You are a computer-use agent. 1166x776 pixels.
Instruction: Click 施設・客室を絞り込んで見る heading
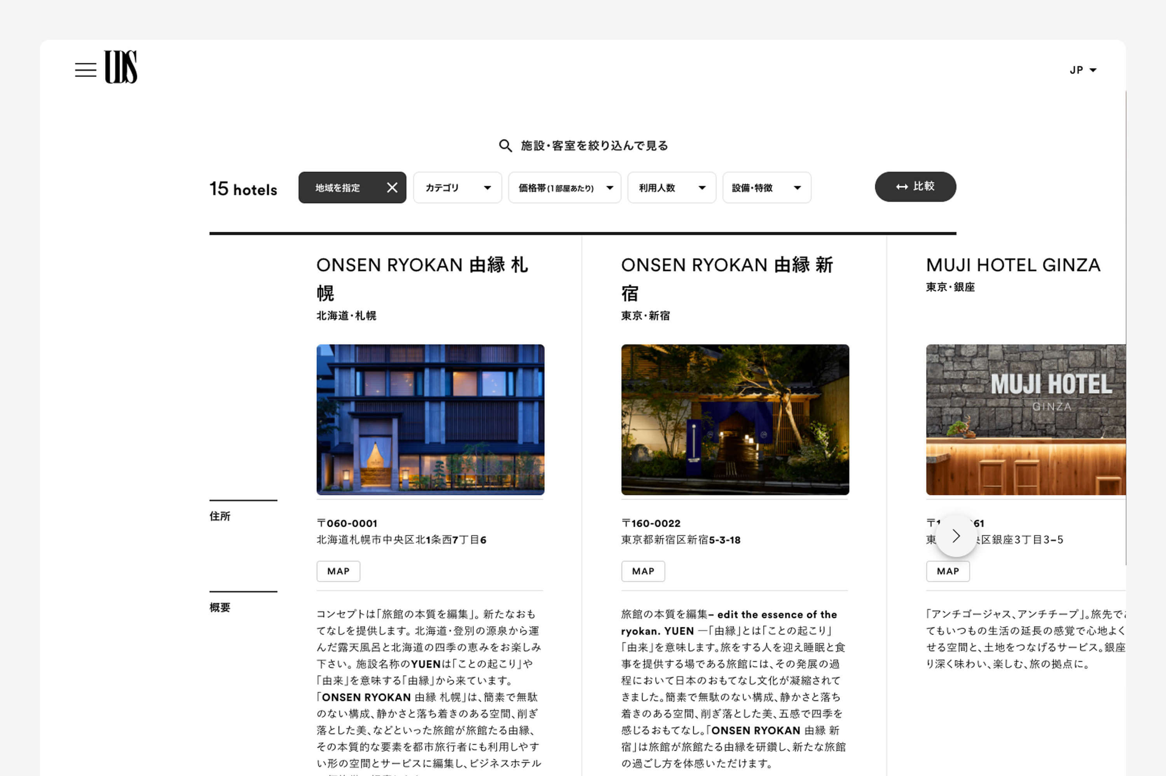click(x=594, y=146)
